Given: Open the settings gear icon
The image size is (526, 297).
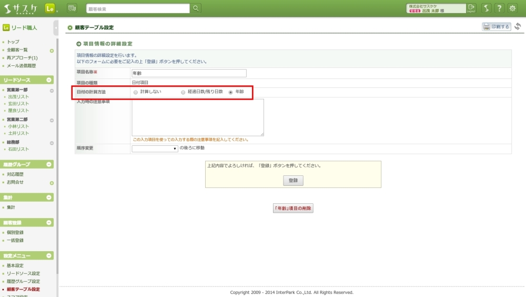Looking at the screenshot, I should pyautogui.click(x=512, y=8).
